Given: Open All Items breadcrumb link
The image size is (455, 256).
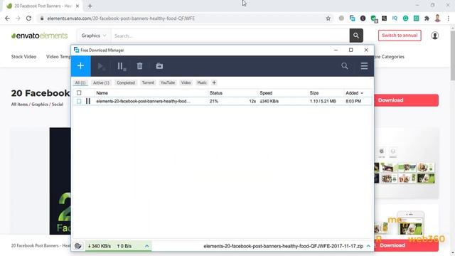Looking at the screenshot, I should 19,105.
